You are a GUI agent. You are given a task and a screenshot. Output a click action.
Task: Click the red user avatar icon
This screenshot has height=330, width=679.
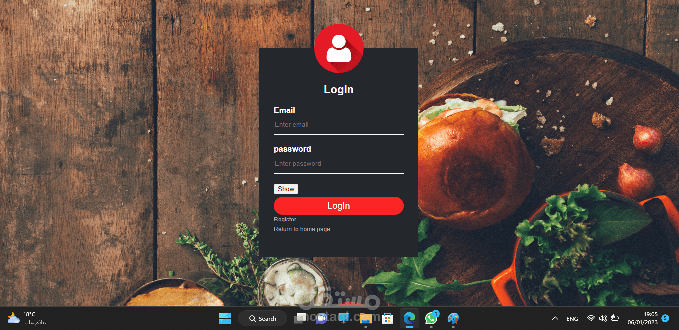(339, 48)
